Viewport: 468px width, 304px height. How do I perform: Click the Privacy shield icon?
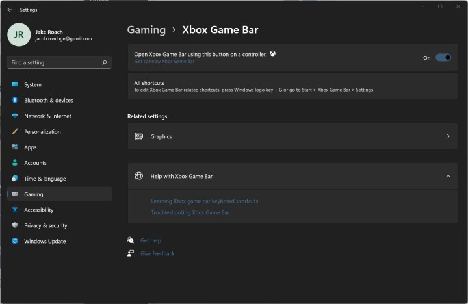15,225
